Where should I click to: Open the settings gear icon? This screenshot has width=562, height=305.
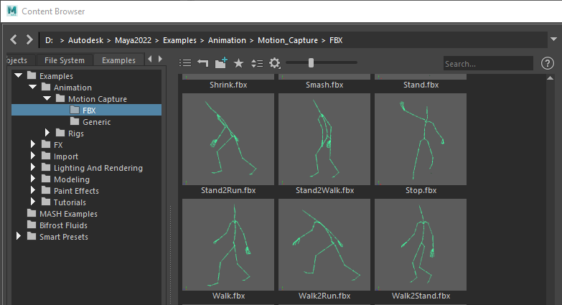tap(275, 63)
